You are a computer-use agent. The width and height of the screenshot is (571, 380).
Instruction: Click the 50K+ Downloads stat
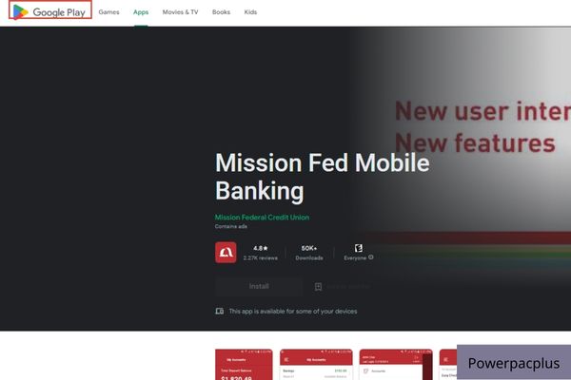pos(309,253)
